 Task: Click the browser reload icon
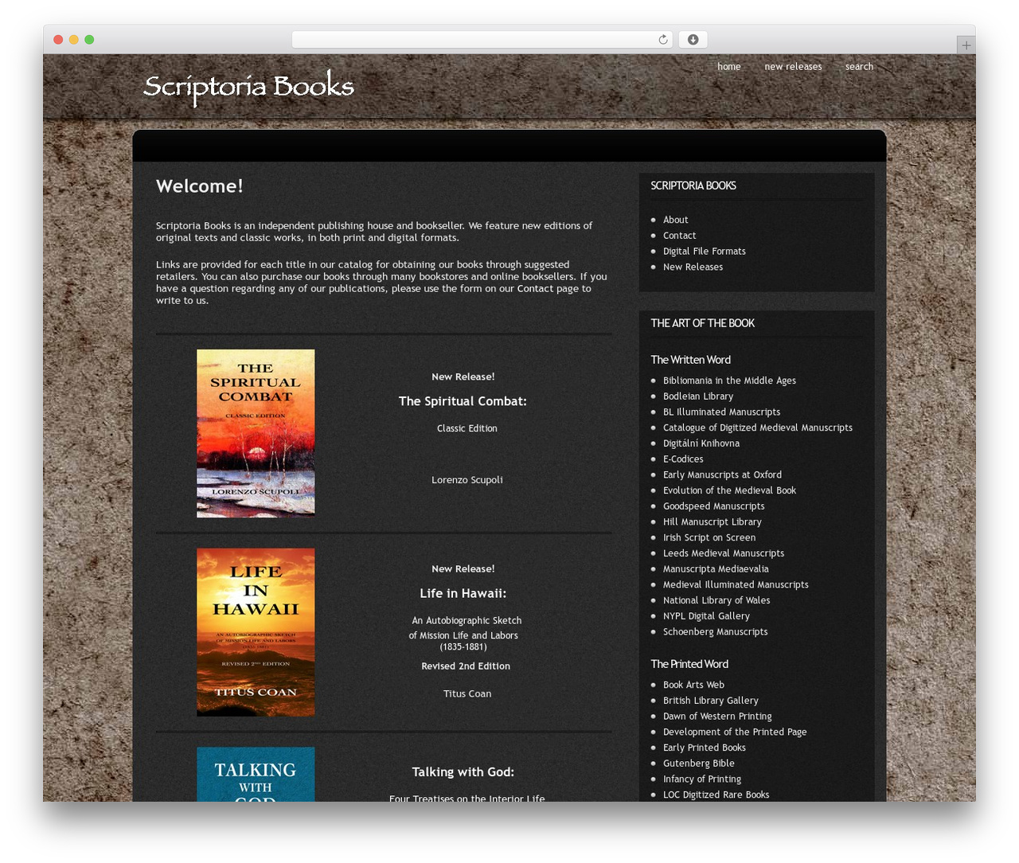[x=662, y=40]
